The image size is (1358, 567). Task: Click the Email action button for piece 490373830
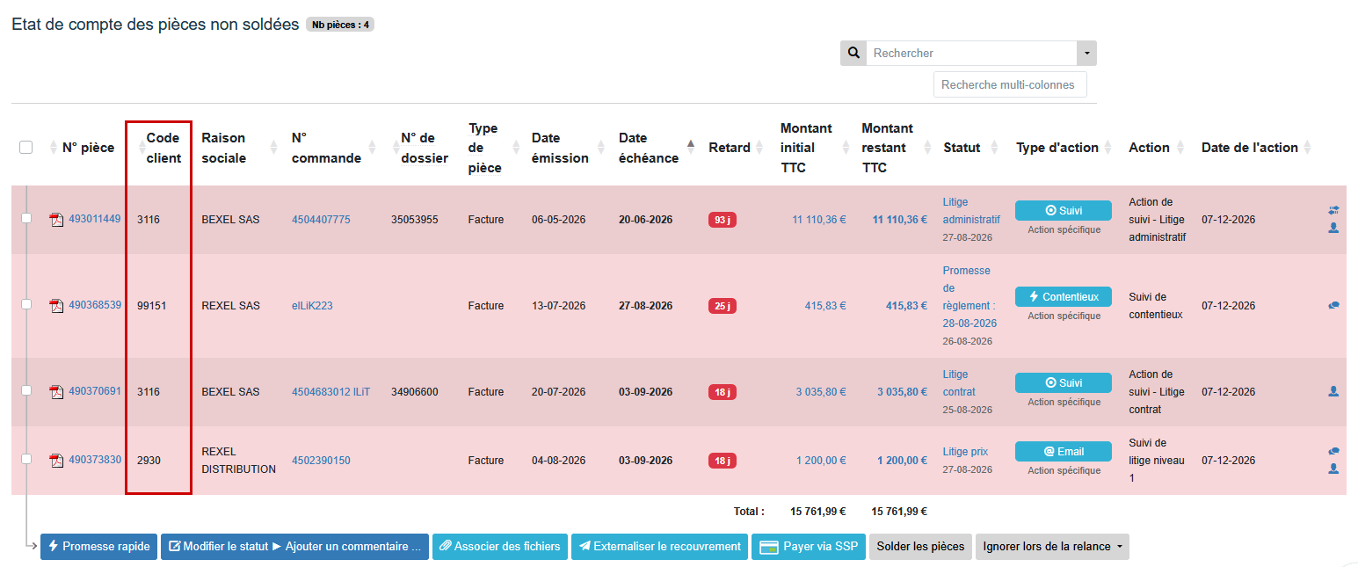tap(1064, 452)
